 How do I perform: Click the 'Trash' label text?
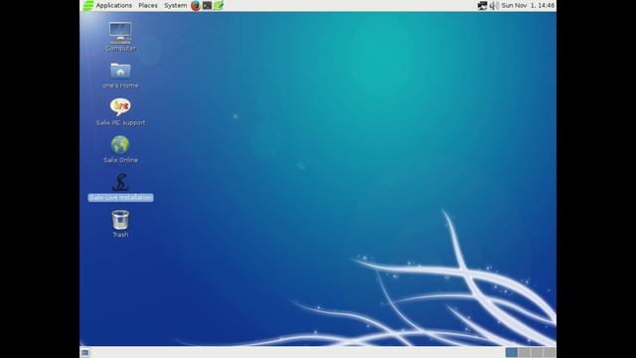coord(120,235)
